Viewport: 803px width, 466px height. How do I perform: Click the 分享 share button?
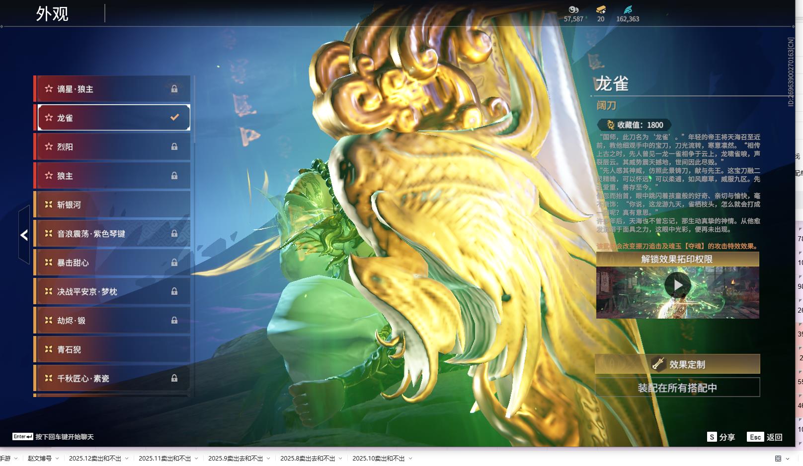[x=721, y=437]
